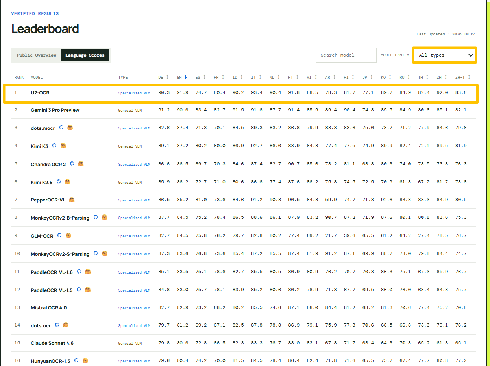Open Chandra OCR 2's GitHub icon
The width and height of the screenshot is (490, 366).
(x=72, y=164)
